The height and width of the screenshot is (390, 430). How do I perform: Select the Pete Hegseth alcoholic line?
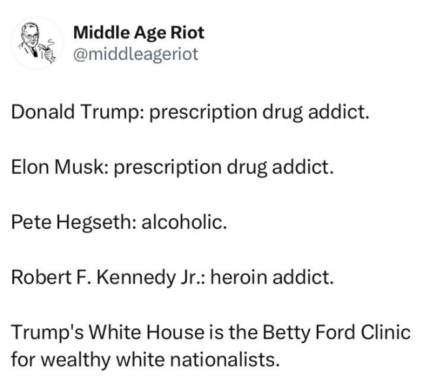(x=119, y=222)
